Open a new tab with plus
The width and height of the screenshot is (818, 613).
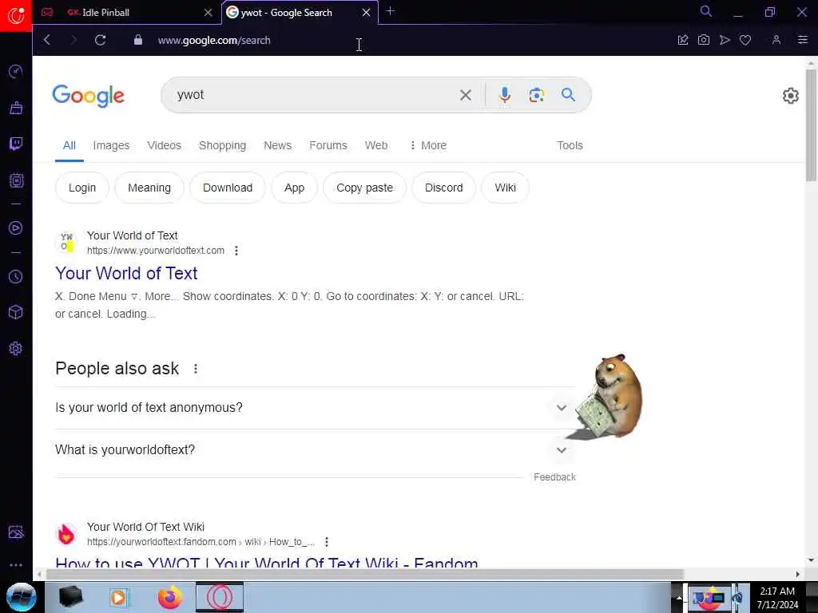pyautogui.click(x=390, y=11)
